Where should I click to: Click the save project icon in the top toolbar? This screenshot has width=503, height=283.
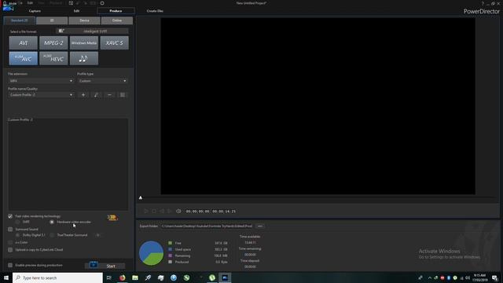pos(71,3)
